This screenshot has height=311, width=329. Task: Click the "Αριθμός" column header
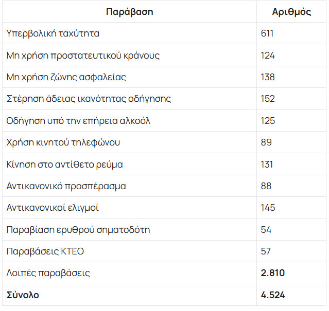[x=291, y=12]
